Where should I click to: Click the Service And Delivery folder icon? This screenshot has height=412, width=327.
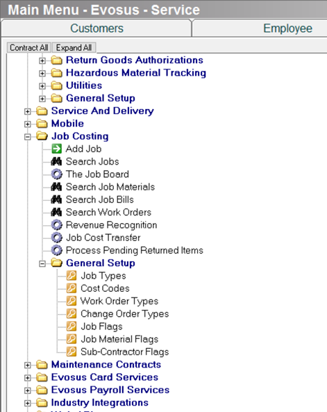(x=42, y=111)
